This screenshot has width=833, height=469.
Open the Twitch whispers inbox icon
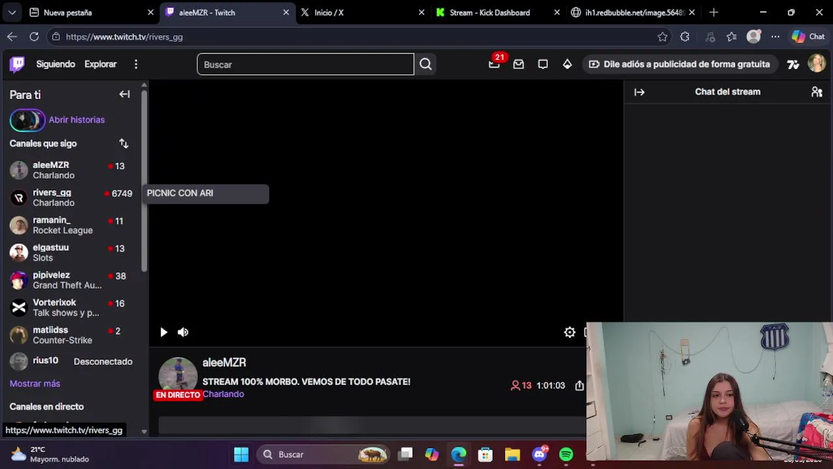(x=519, y=64)
